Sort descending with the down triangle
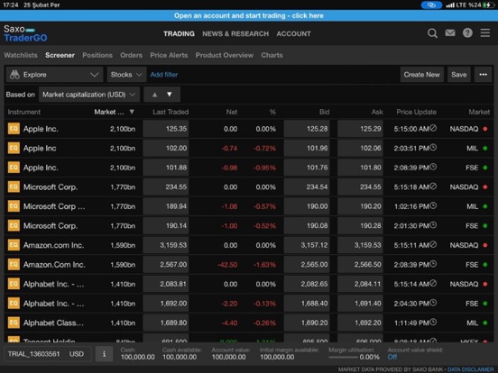 170,95
